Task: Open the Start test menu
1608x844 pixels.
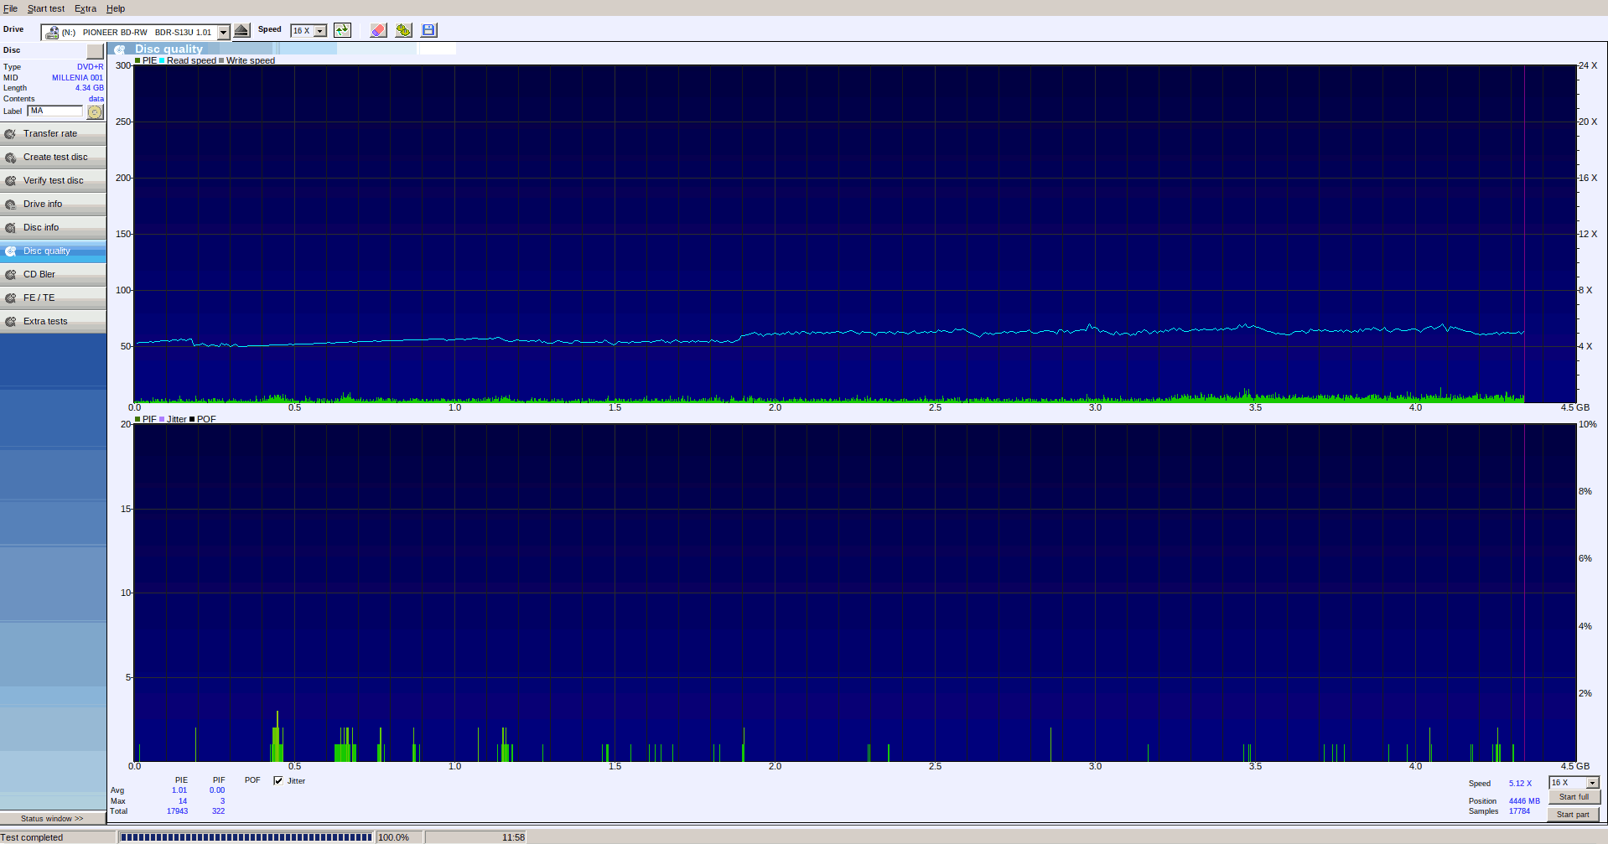Action: [x=45, y=8]
